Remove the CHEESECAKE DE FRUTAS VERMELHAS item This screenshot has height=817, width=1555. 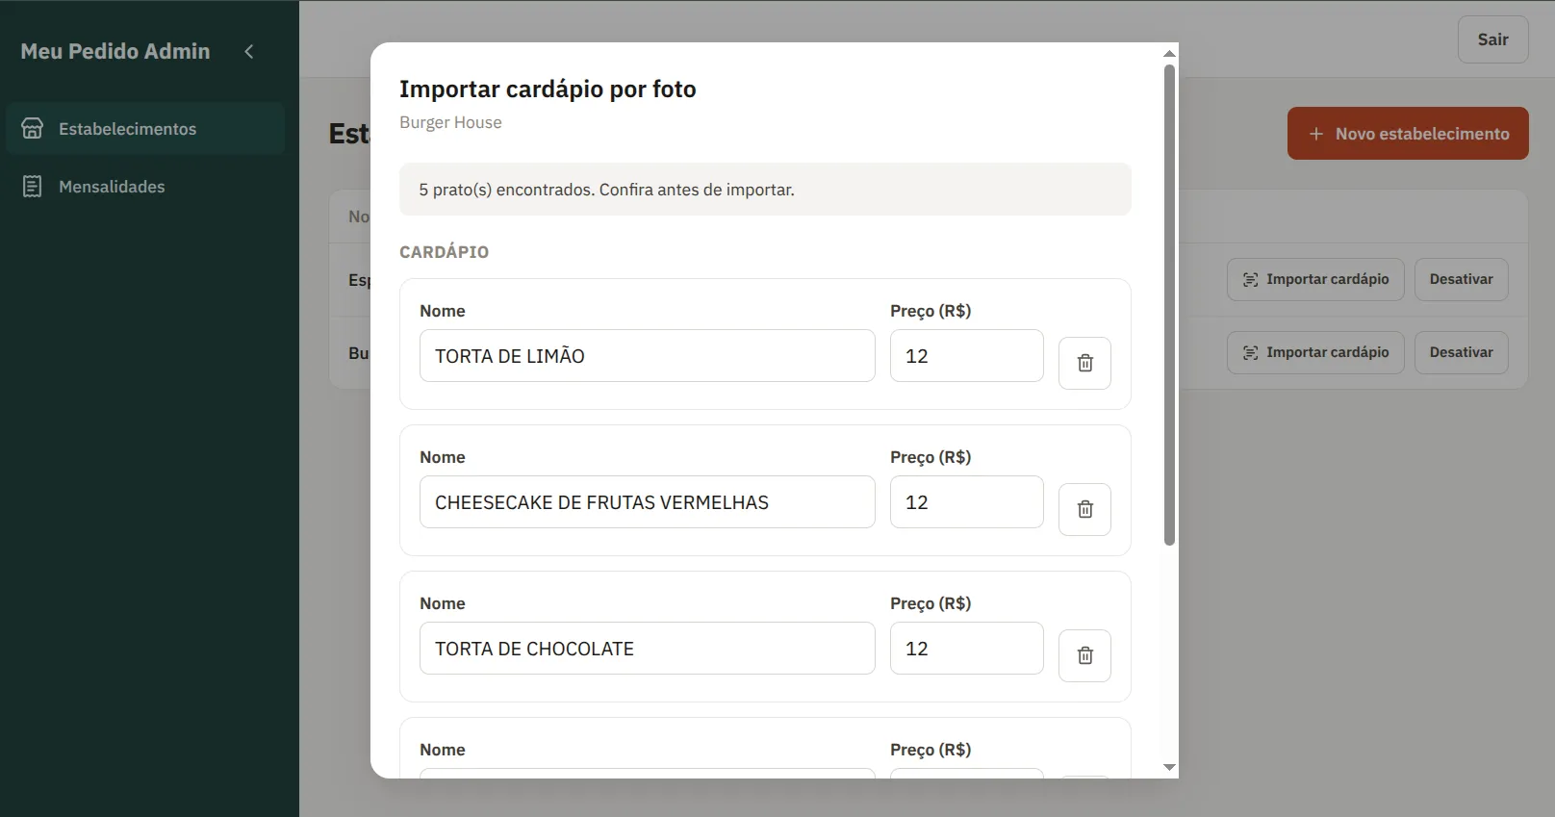tap(1084, 509)
